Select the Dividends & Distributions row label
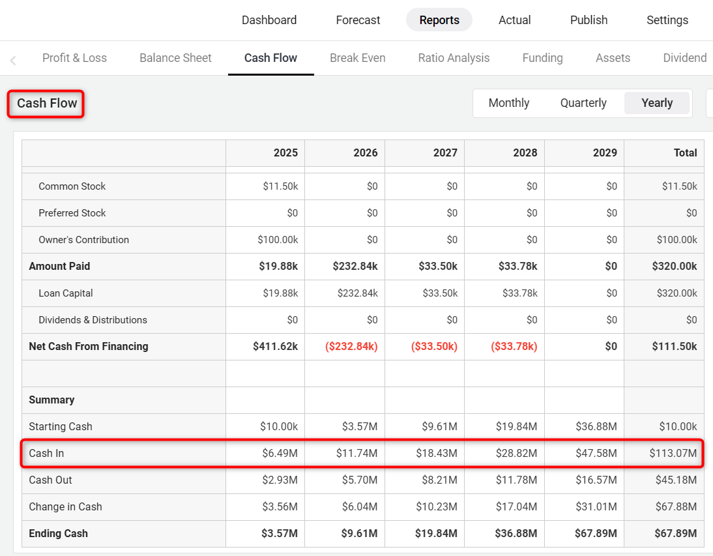Image resolution: width=713 pixels, height=556 pixels. (93, 320)
